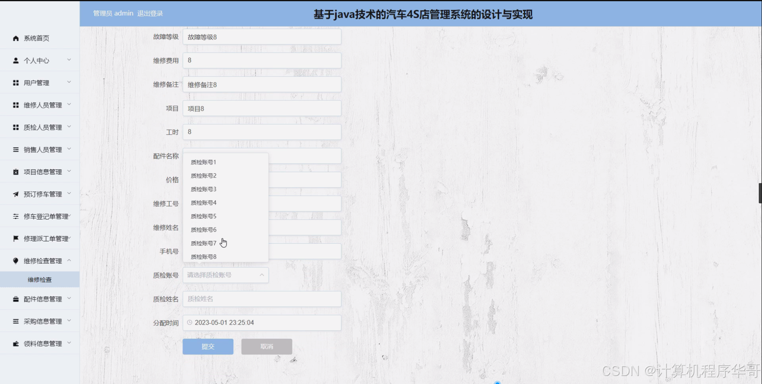Click the 提交 submit button
The height and width of the screenshot is (384, 762).
[208, 346]
